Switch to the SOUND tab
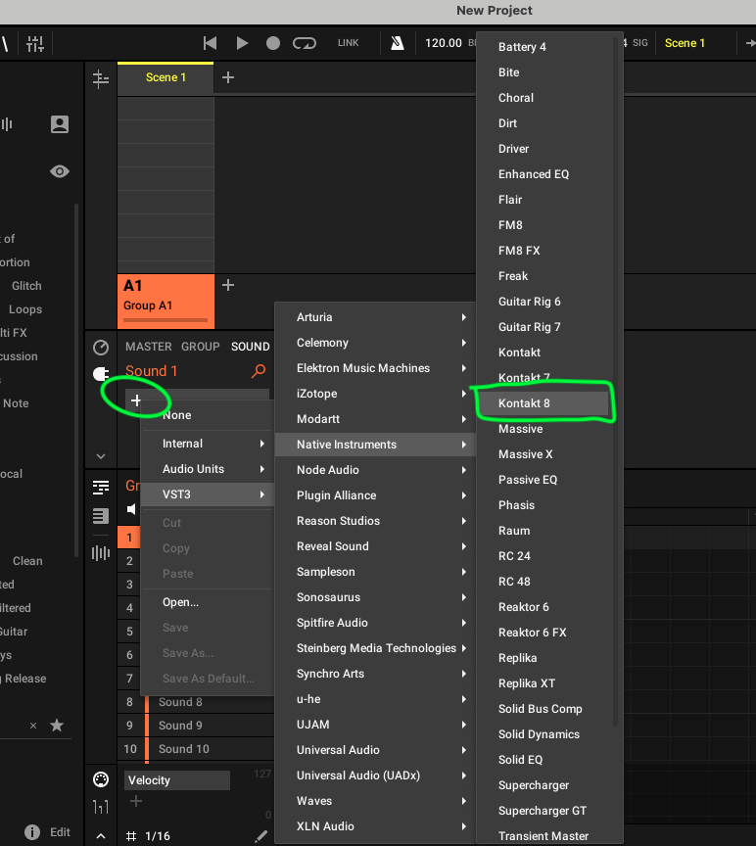The width and height of the screenshot is (756, 846). (x=251, y=347)
